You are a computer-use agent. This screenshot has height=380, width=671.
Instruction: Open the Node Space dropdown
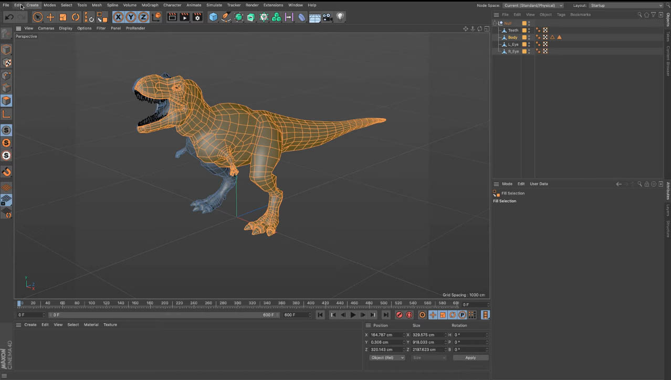533,5
